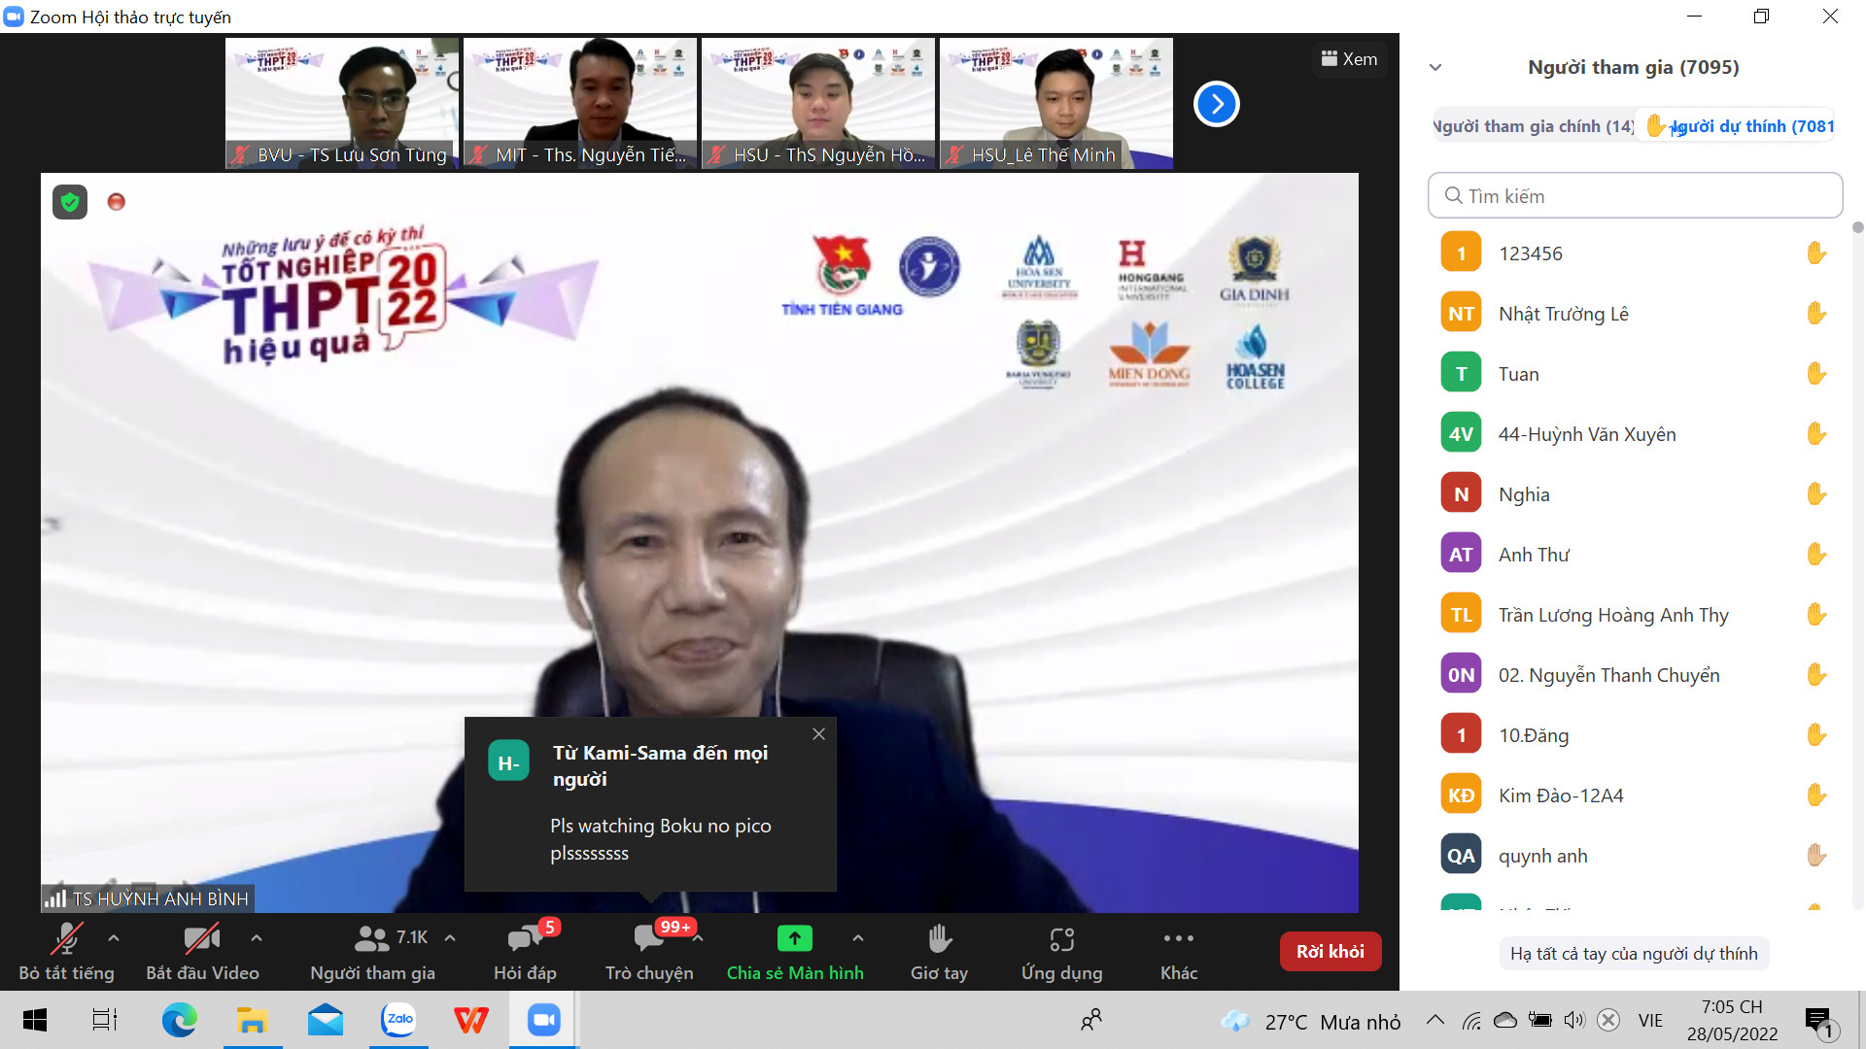Click Hạ tất cả tay button
Viewport: 1866px width, 1049px height.
point(1633,954)
